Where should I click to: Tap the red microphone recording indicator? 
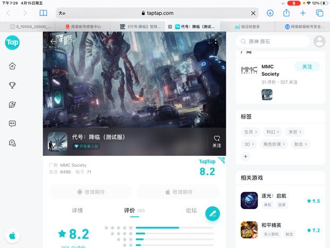(294, 3)
